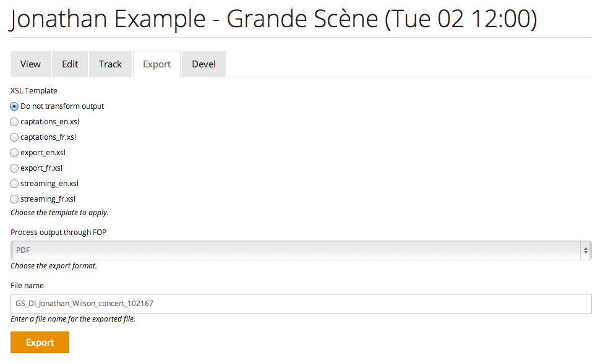Click the dropdown arrows of FOP select
The width and height of the screenshot is (603, 363).
[x=585, y=250]
